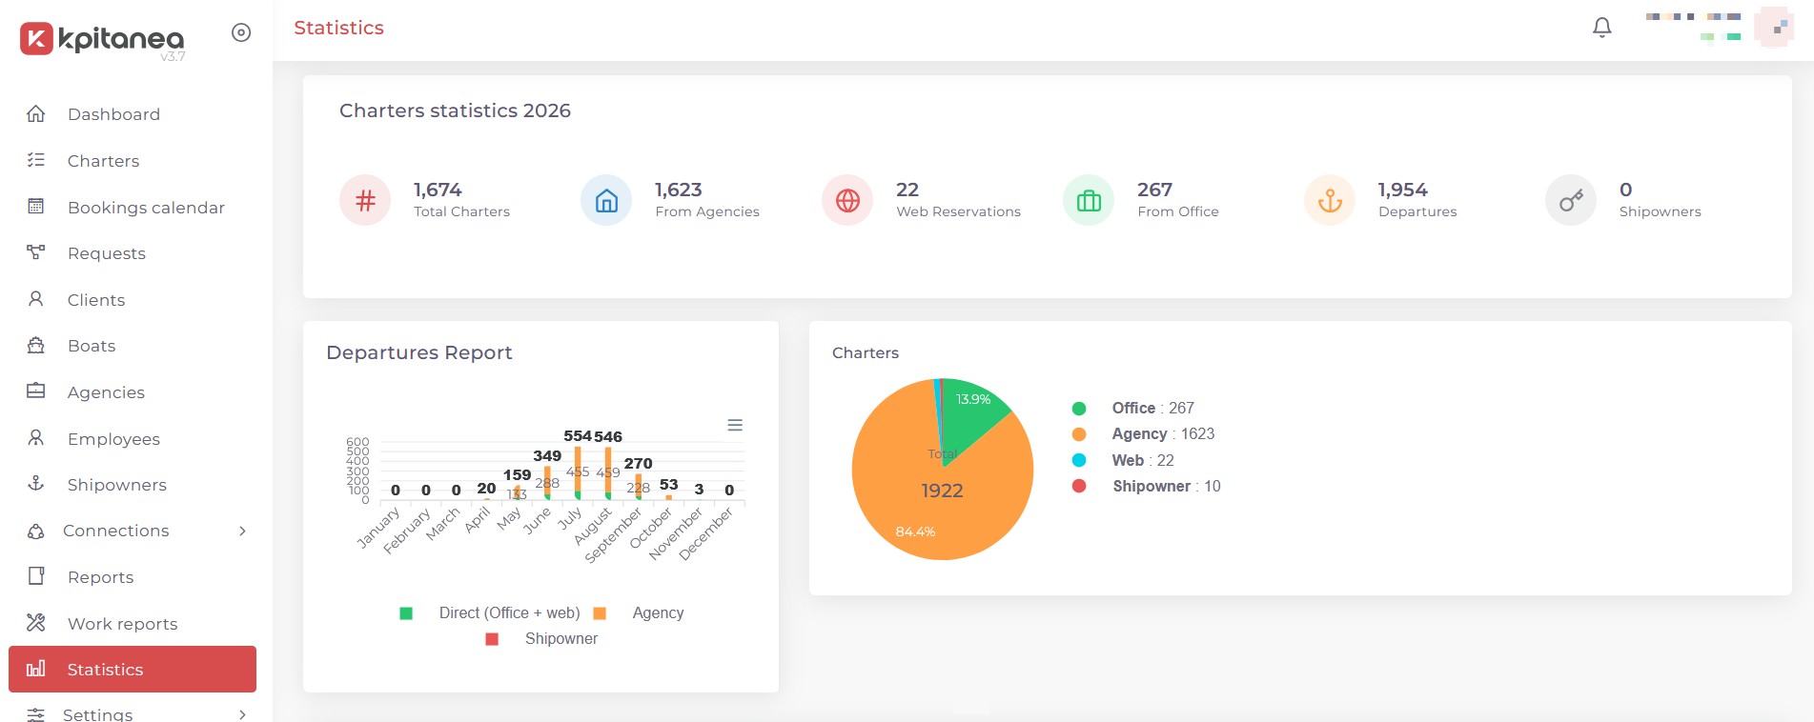Viewport: 1814px width, 722px height.
Task: Click the Shipowners key icon
Action: [x=1571, y=200]
